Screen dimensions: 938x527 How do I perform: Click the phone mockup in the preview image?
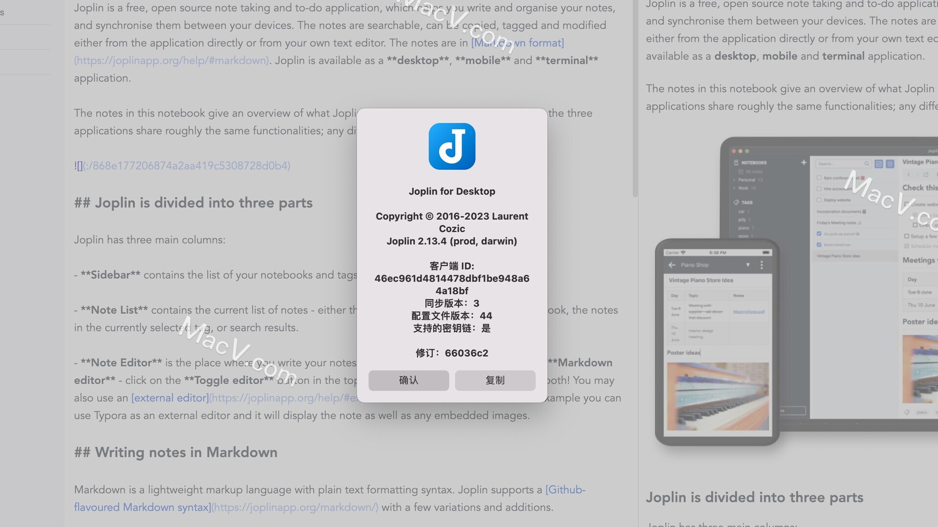coord(717,342)
